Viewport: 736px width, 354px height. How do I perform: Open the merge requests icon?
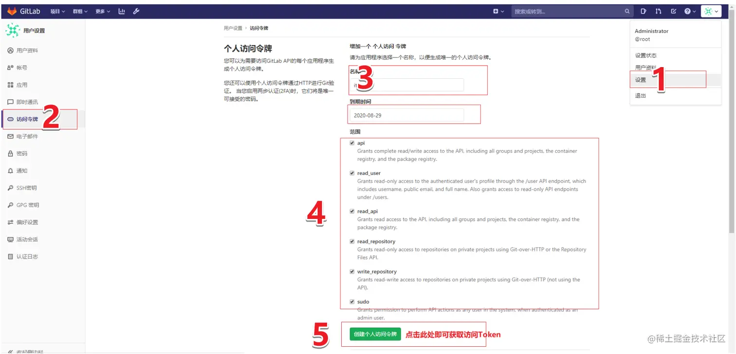[659, 11]
